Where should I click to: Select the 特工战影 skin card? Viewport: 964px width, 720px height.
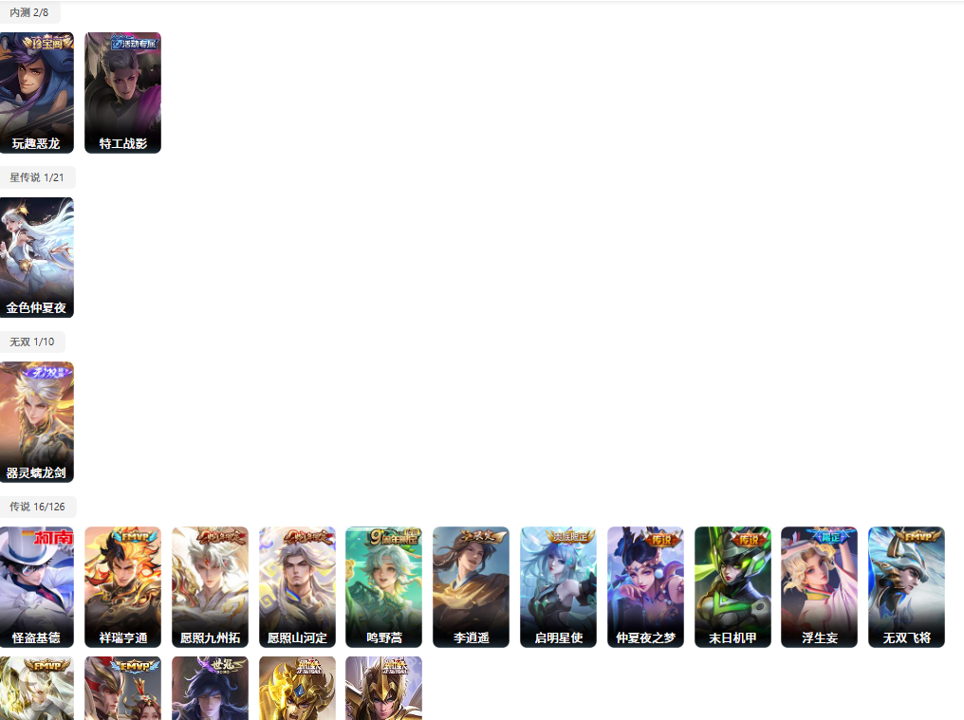tap(123, 93)
